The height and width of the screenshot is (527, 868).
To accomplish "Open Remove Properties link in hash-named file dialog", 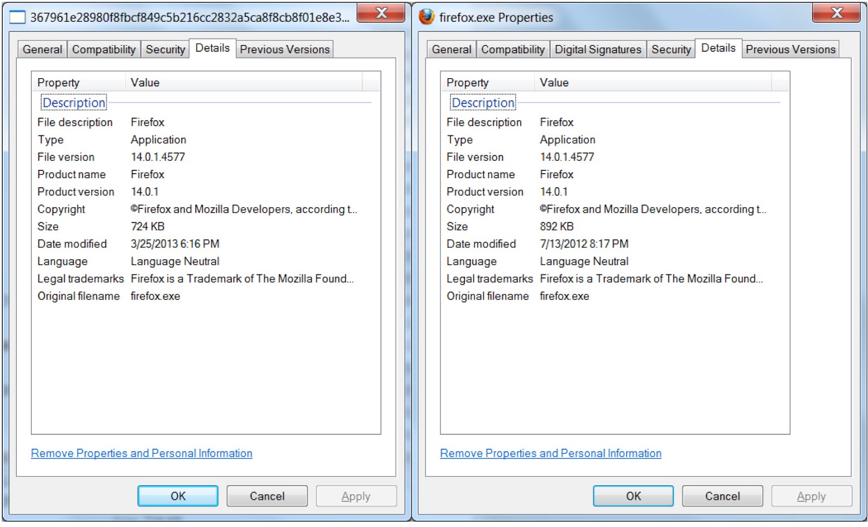I will pos(142,453).
